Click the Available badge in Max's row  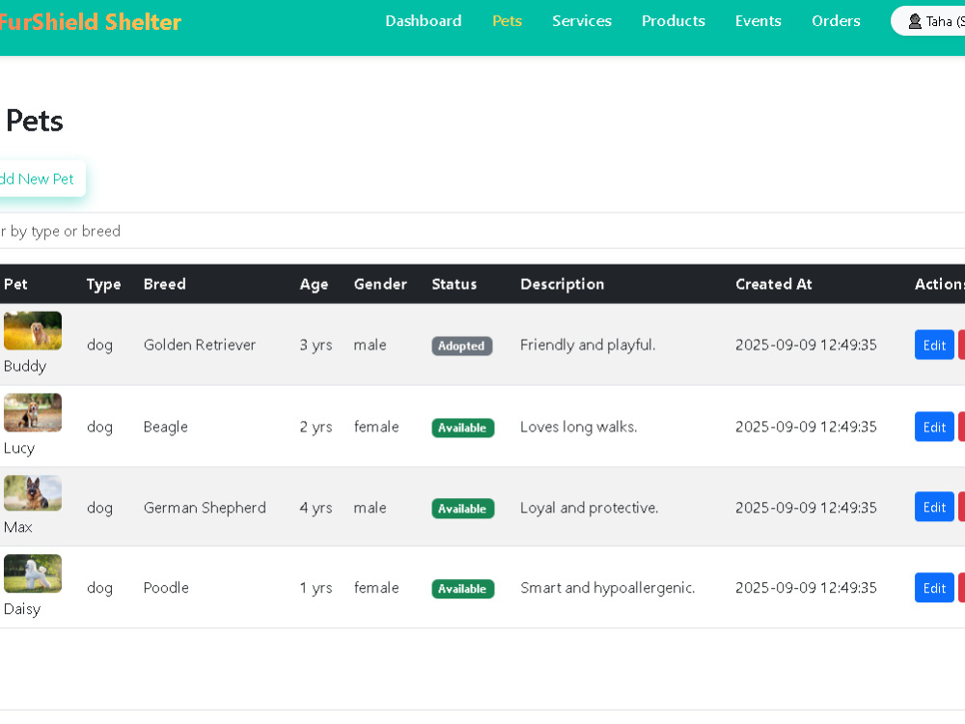pyautogui.click(x=463, y=509)
